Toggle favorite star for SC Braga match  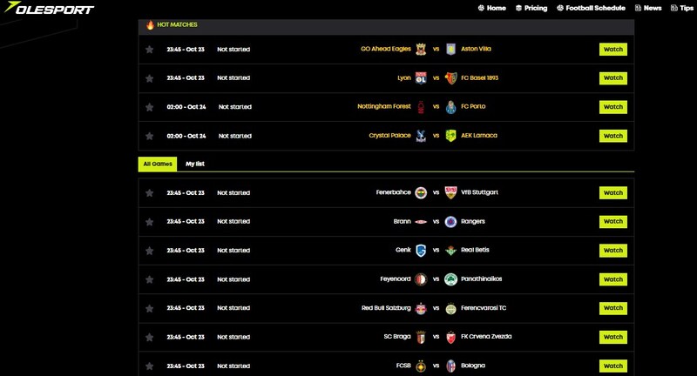coord(149,337)
